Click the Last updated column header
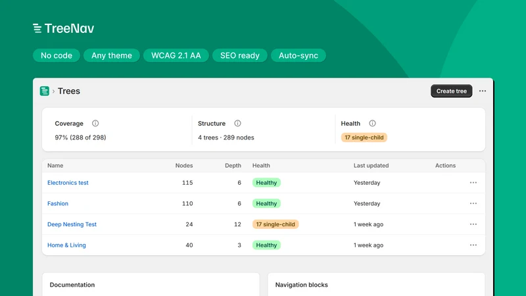This screenshot has width=526, height=296. [371, 166]
